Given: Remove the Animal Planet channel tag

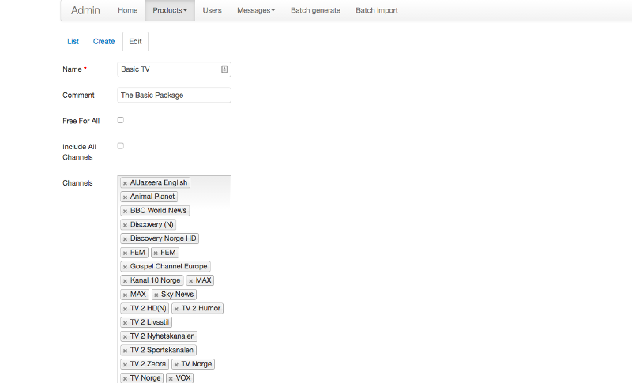Looking at the screenshot, I should click(x=125, y=197).
